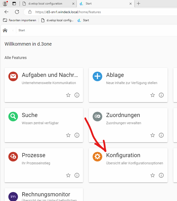Favorite the Aufgaben und Nachrichten tile star
This screenshot has width=177, height=201.
pyautogui.click(x=68, y=95)
